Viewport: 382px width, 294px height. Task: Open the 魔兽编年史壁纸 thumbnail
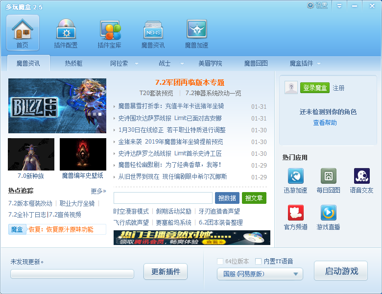83,154
